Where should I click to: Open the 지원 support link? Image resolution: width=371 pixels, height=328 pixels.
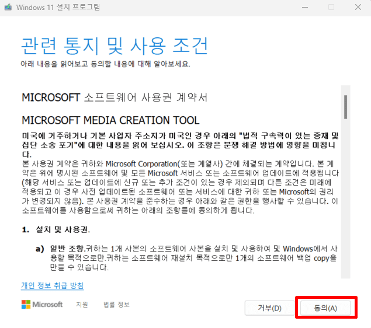tap(82, 305)
